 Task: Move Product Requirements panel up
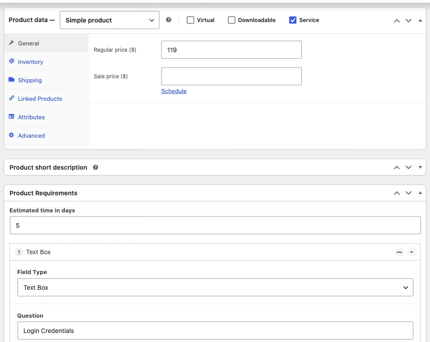397,193
